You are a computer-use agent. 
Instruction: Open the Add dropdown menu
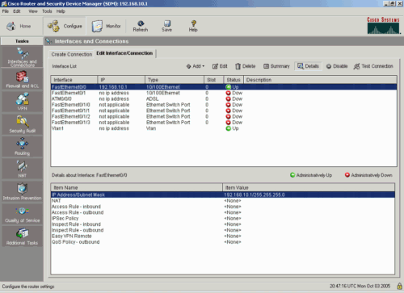(x=196, y=66)
